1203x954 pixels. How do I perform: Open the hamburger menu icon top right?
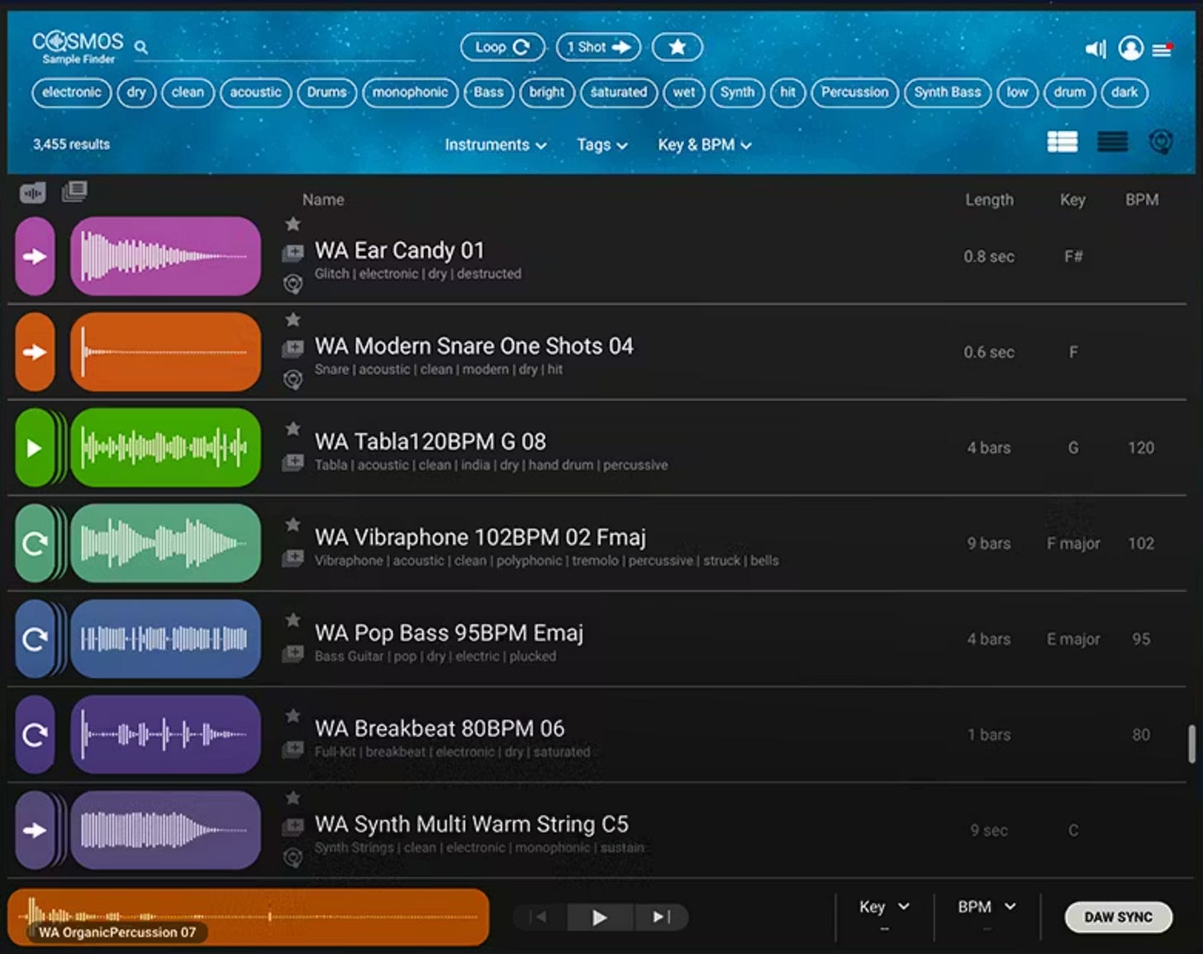coord(1163,50)
